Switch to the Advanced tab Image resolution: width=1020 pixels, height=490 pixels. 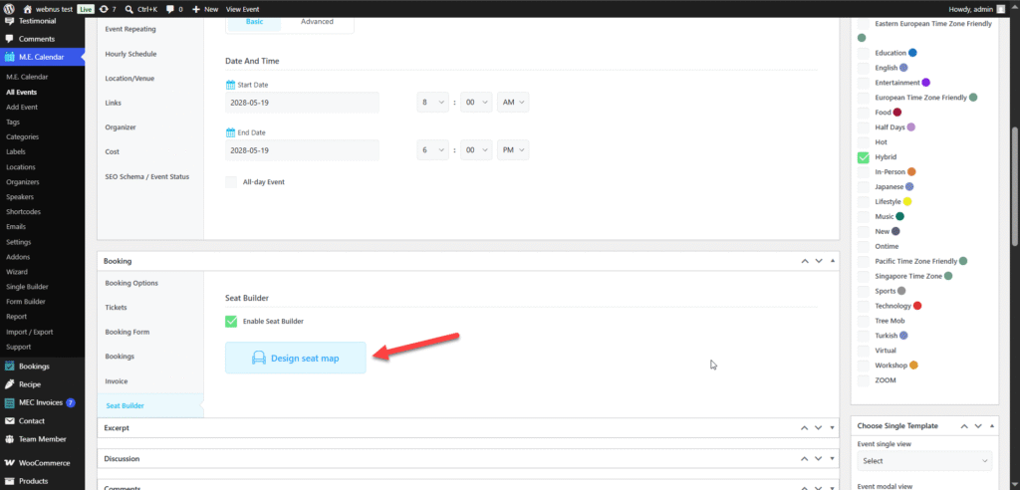[317, 22]
